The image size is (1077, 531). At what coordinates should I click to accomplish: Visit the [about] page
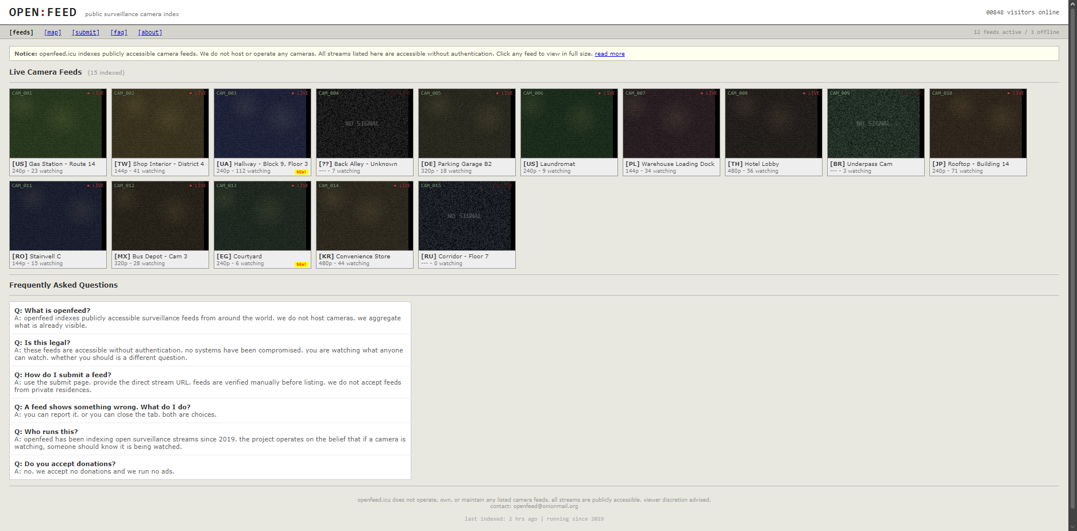(150, 32)
